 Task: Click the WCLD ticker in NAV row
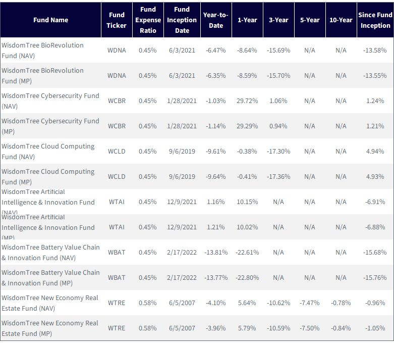click(117, 151)
